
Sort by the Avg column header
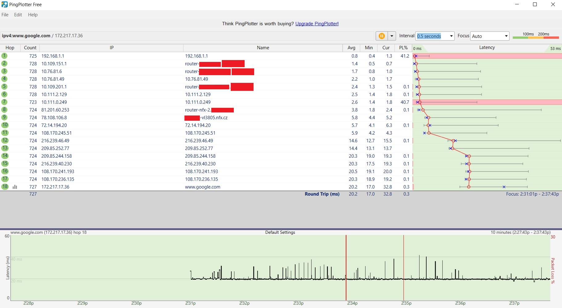click(351, 48)
